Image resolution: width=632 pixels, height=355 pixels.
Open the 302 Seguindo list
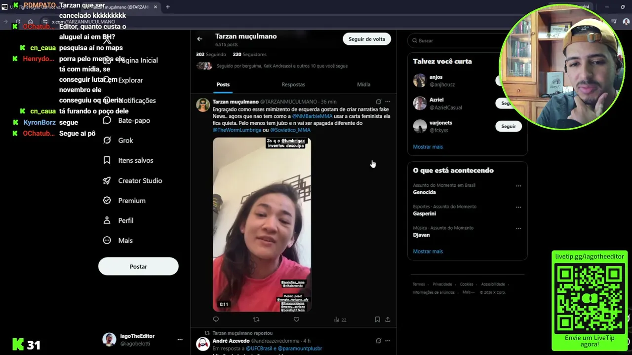211,55
